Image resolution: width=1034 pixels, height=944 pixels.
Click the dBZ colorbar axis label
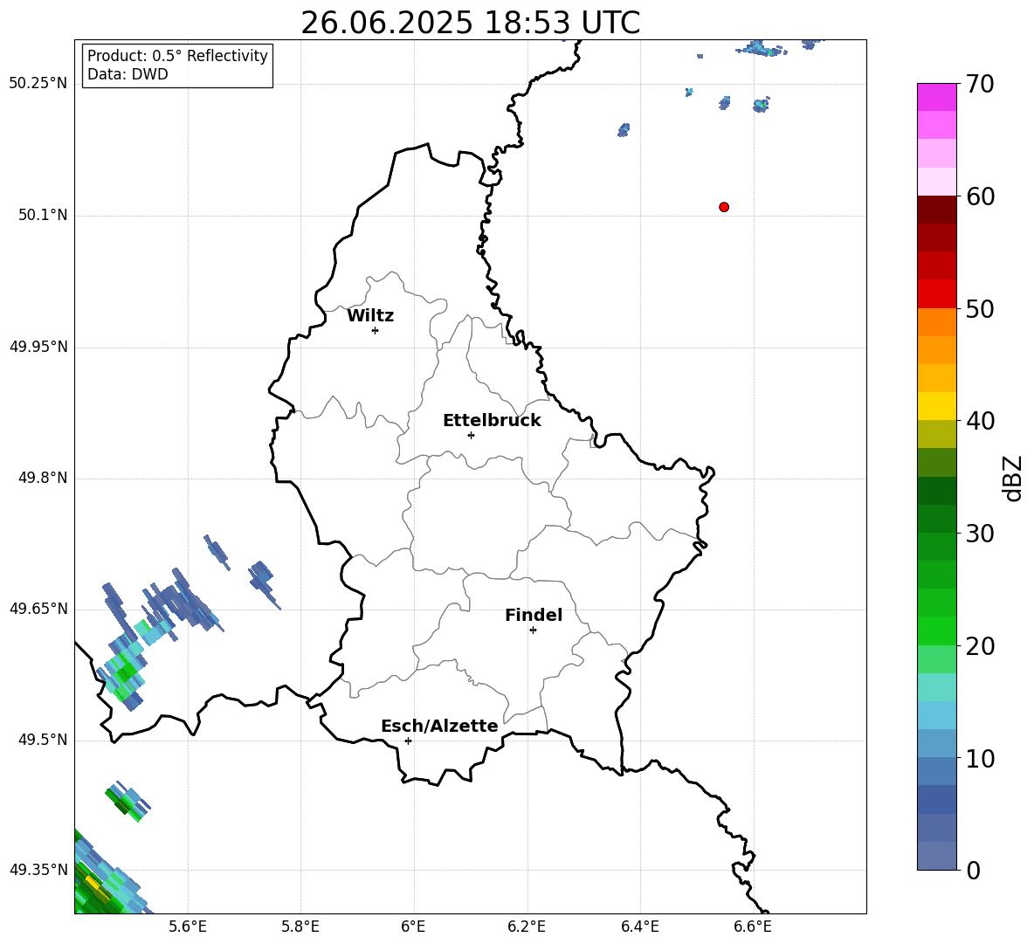pos(1011,478)
